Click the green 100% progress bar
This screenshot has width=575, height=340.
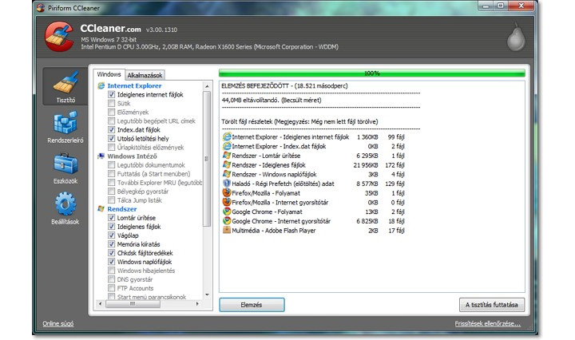pos(371,73)
